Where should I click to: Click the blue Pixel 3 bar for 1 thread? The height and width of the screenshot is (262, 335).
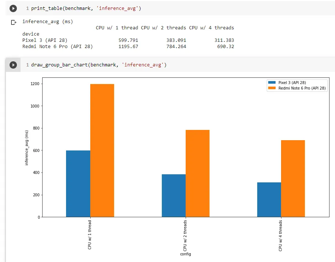[x=78, y=184]
